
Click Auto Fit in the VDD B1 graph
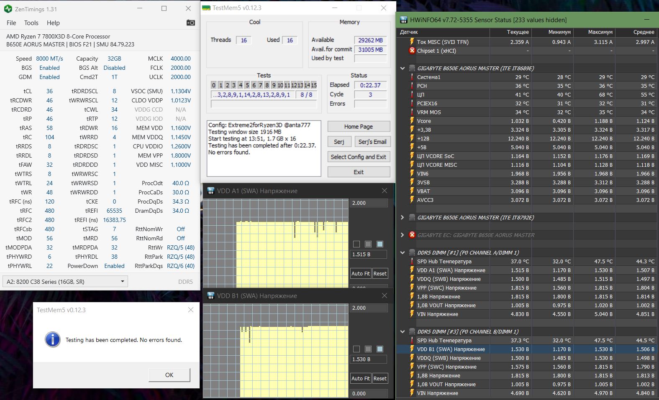point(360,378)
